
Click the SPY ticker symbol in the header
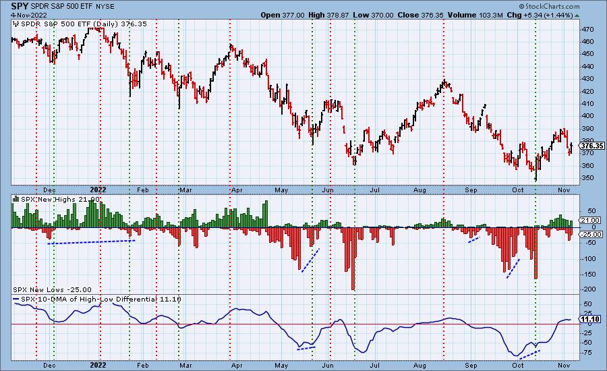click(19, 6)
